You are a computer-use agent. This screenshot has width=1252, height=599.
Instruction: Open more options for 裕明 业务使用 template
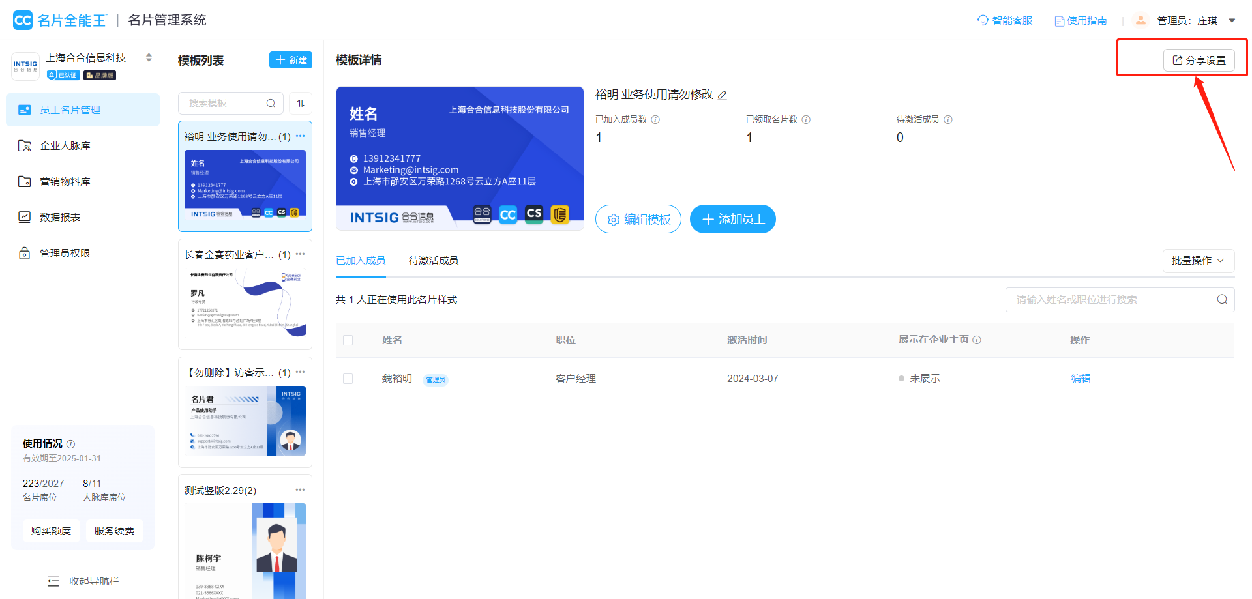[300, 136]
